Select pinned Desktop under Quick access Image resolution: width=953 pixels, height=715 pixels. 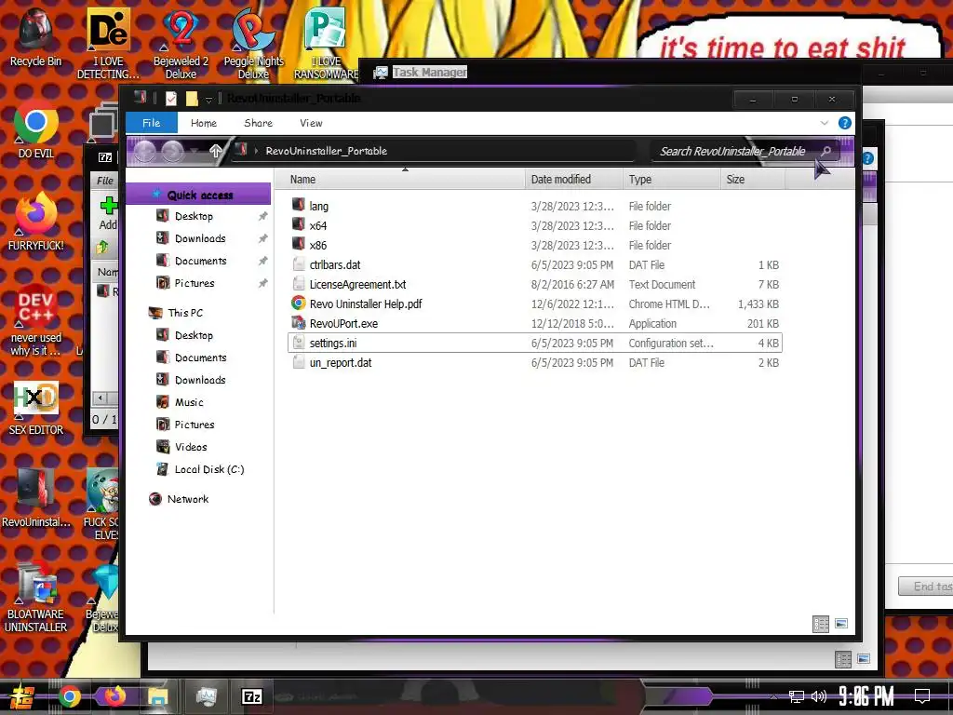[x=194, y=216]
